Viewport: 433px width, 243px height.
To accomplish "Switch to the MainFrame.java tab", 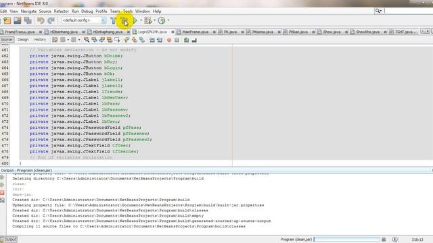I will pos(195,32).
